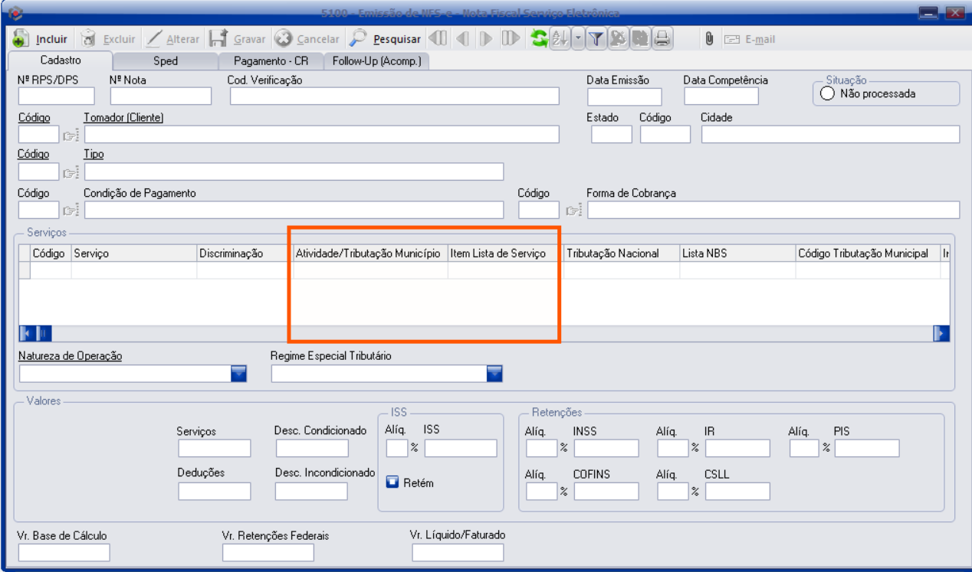Click the green refresh arrows icon
972x572 pixels.
pos(540,38)
